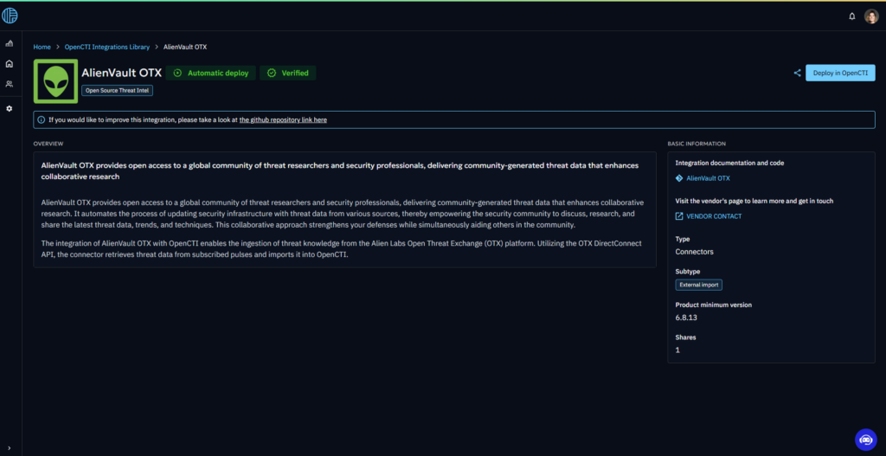Navigate to Home in the breadcrumb
The height and width of the screenshot is (456, 886).
pos(42,47)
